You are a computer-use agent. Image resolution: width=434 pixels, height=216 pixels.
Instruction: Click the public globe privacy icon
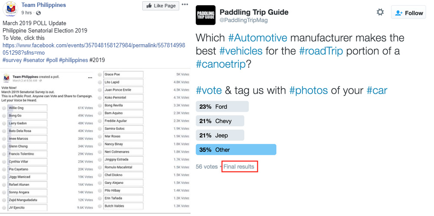tap(39, 13)
